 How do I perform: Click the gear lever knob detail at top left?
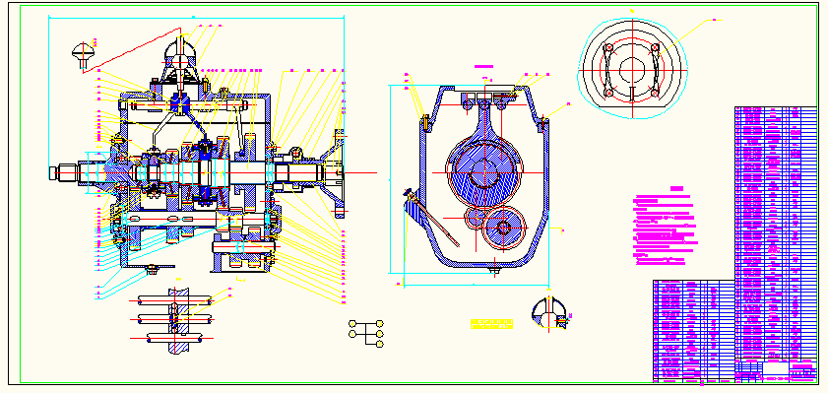point(84,55)
